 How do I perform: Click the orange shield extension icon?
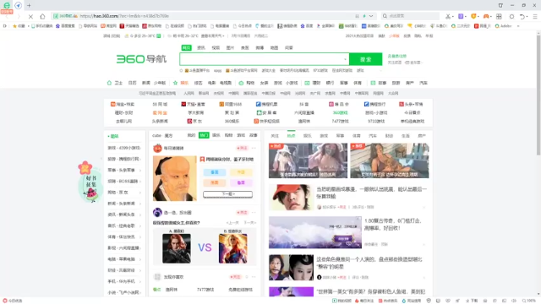[473, 16]
